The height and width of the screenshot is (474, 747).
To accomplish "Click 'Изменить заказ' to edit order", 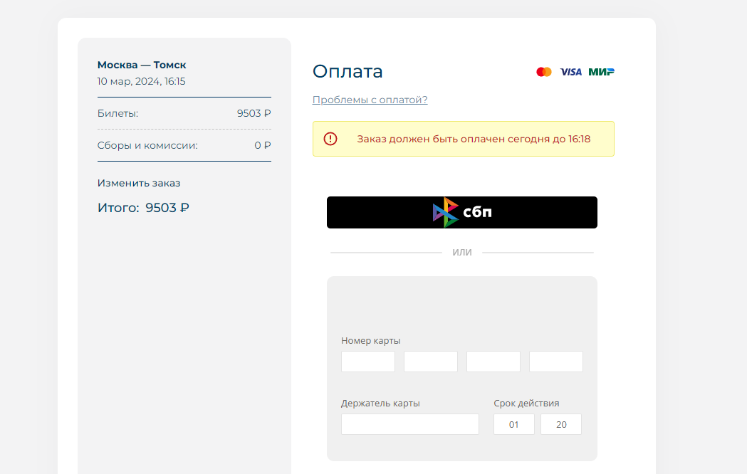I will (x=139, y=183).
